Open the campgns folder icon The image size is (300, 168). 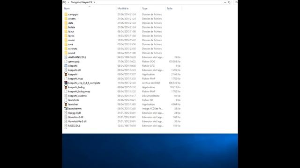click(x=66, y=14)
